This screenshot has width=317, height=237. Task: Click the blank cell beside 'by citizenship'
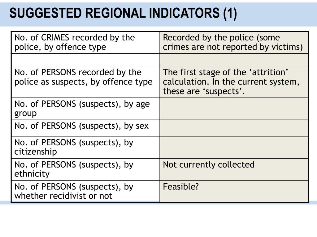[x=234, y=147]
